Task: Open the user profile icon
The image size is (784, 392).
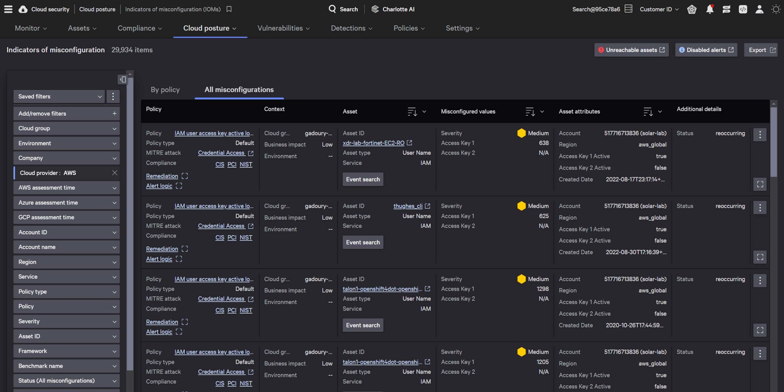Action: (759, 9)
